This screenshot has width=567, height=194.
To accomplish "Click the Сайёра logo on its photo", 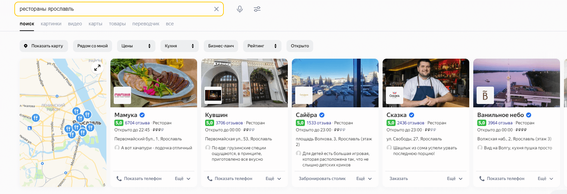I will (x=304, y=95).
